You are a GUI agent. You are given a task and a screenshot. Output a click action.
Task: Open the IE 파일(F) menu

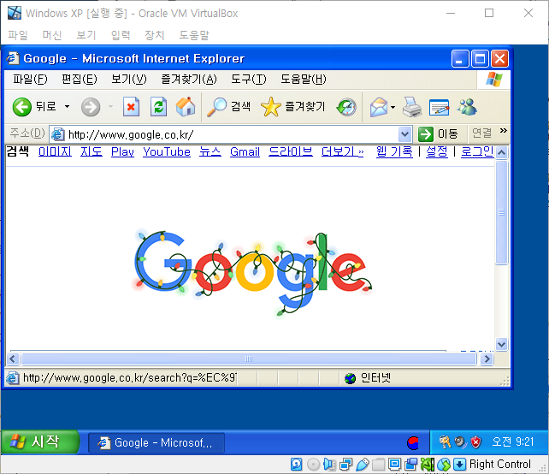30,80
